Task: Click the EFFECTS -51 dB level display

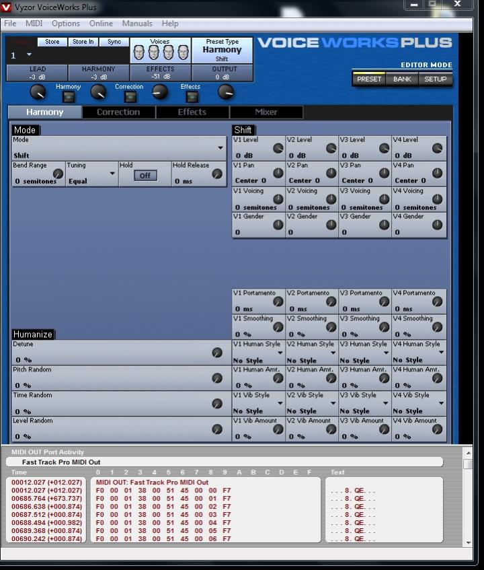Action: [x=161, y=73]
